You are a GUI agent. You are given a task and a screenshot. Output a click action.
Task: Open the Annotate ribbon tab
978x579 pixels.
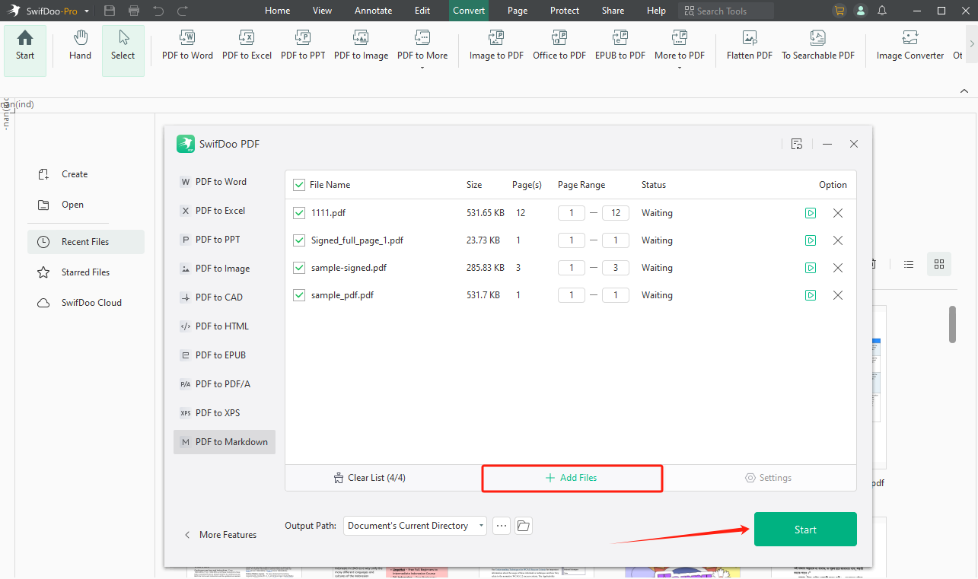click(374, 11)
